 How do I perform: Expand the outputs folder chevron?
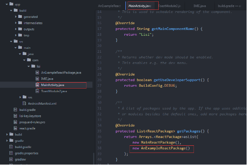tap(16, 29)
